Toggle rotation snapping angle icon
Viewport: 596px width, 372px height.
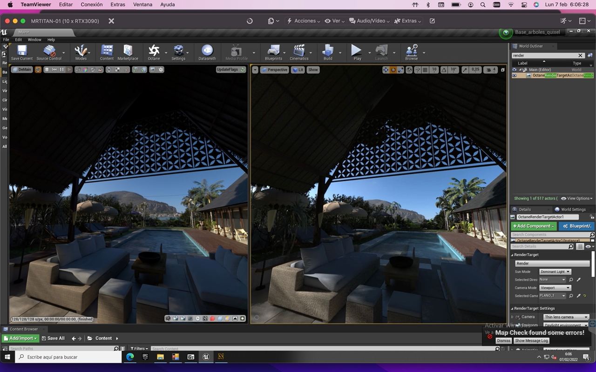click(x=443, y=70)
